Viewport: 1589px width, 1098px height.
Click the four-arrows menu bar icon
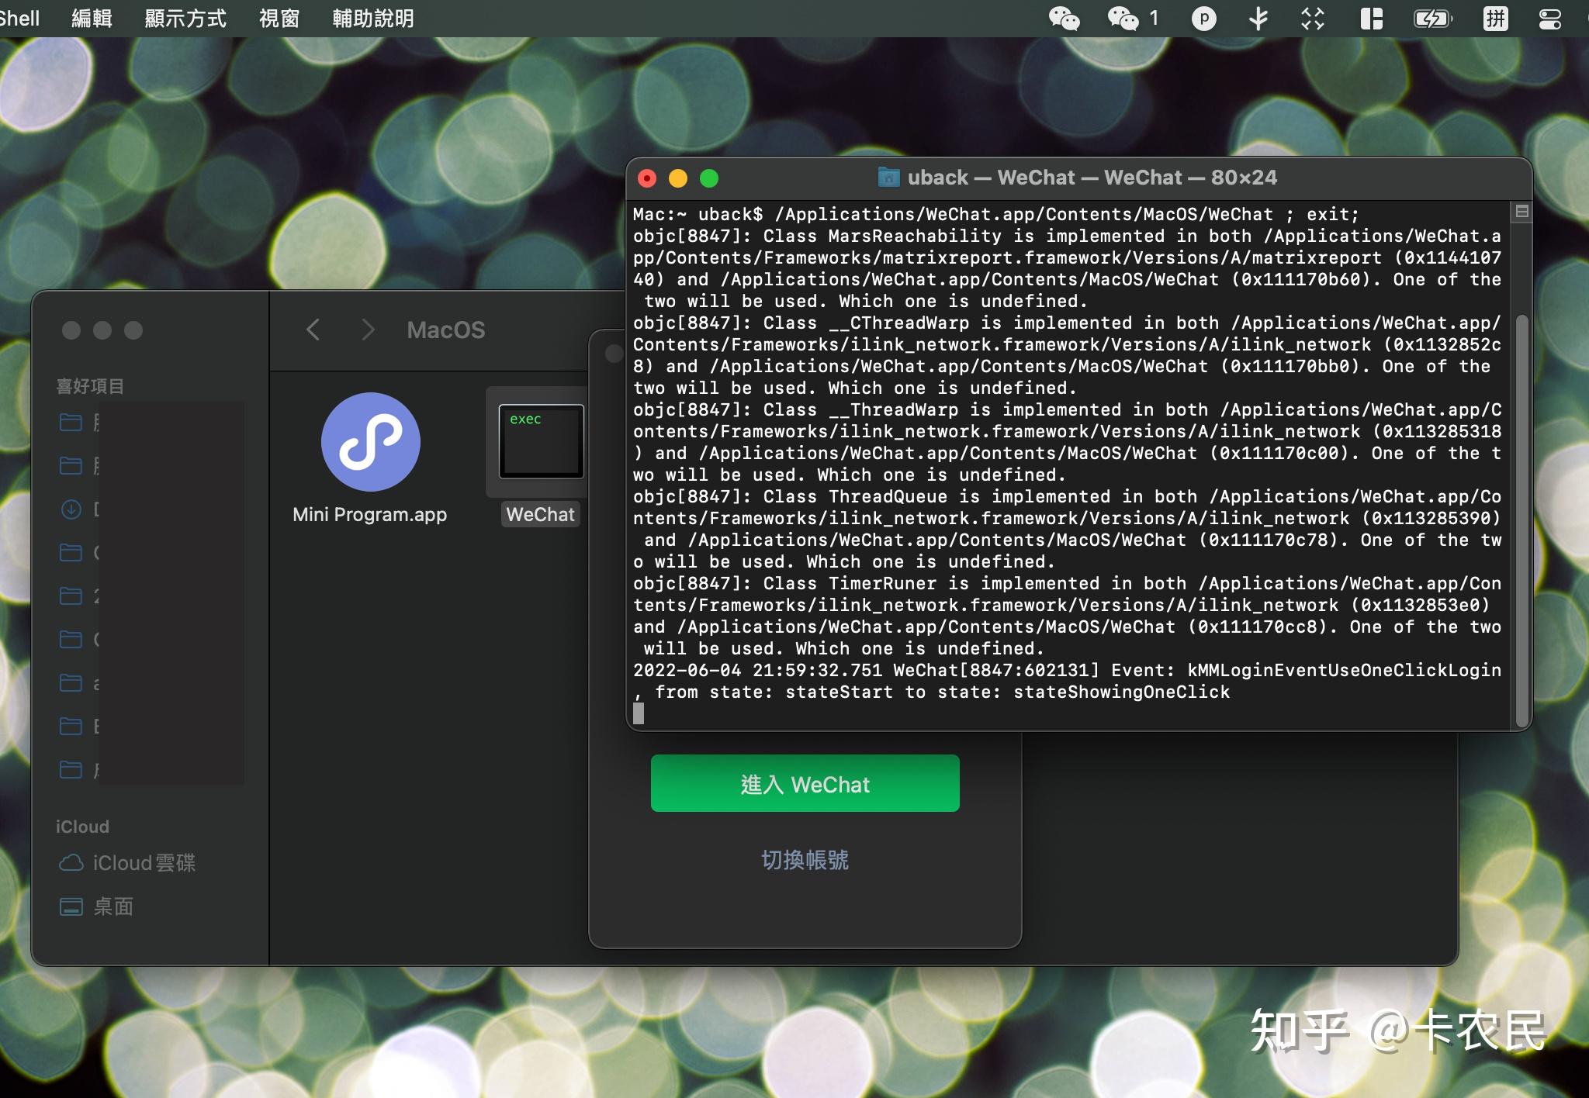[x=1313, y=18]
